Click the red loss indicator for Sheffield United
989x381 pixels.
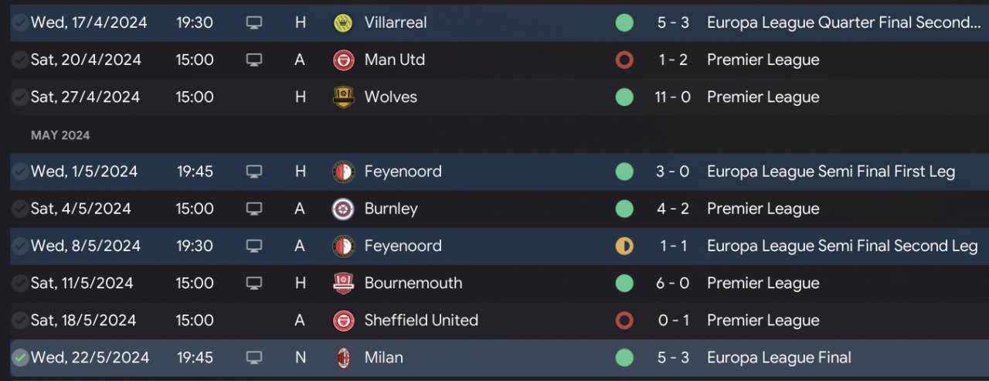point(624,321)
